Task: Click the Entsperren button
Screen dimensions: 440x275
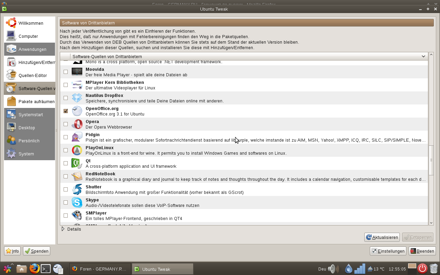Action: point(418,237)
